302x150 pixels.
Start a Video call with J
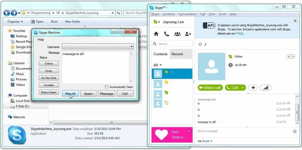click(x=210, y=88)
